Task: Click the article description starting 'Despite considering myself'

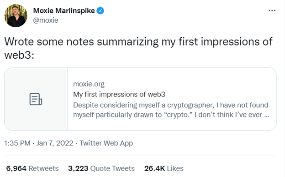Action: 171,110
